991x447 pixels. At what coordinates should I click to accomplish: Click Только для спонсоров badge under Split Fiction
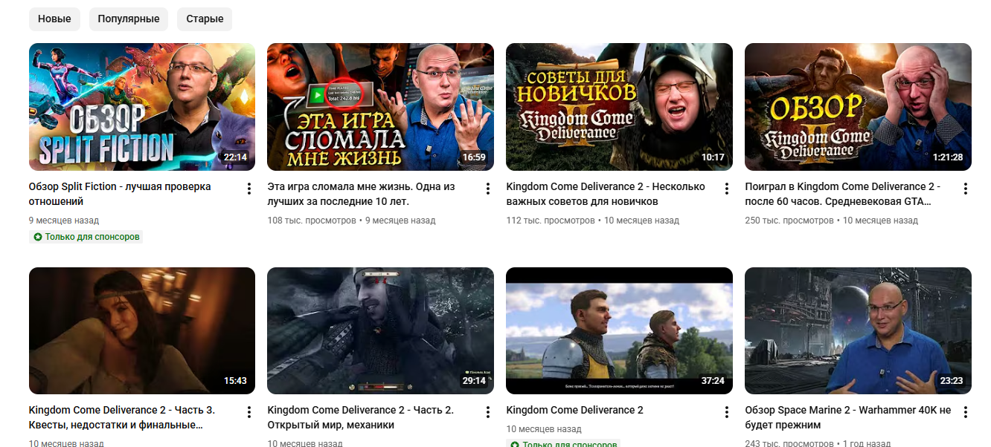[86, 237]
